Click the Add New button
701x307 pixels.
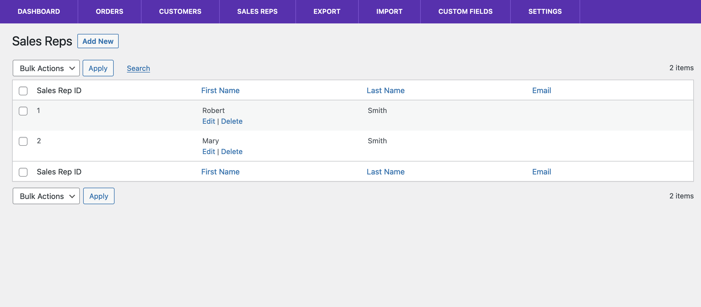tap(98, 41)
